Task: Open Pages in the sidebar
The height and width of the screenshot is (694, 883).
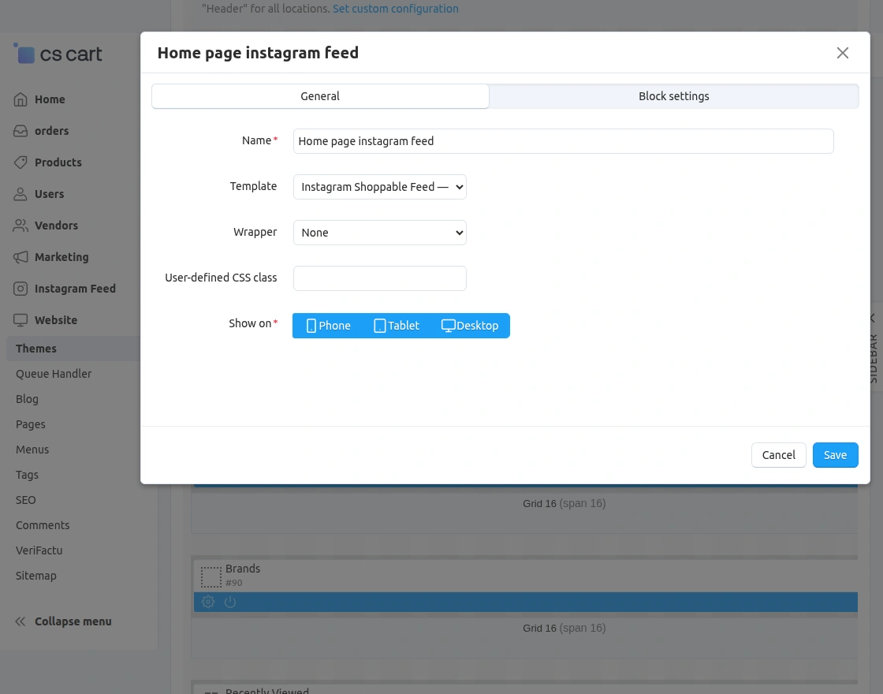Action: [31, 425]
